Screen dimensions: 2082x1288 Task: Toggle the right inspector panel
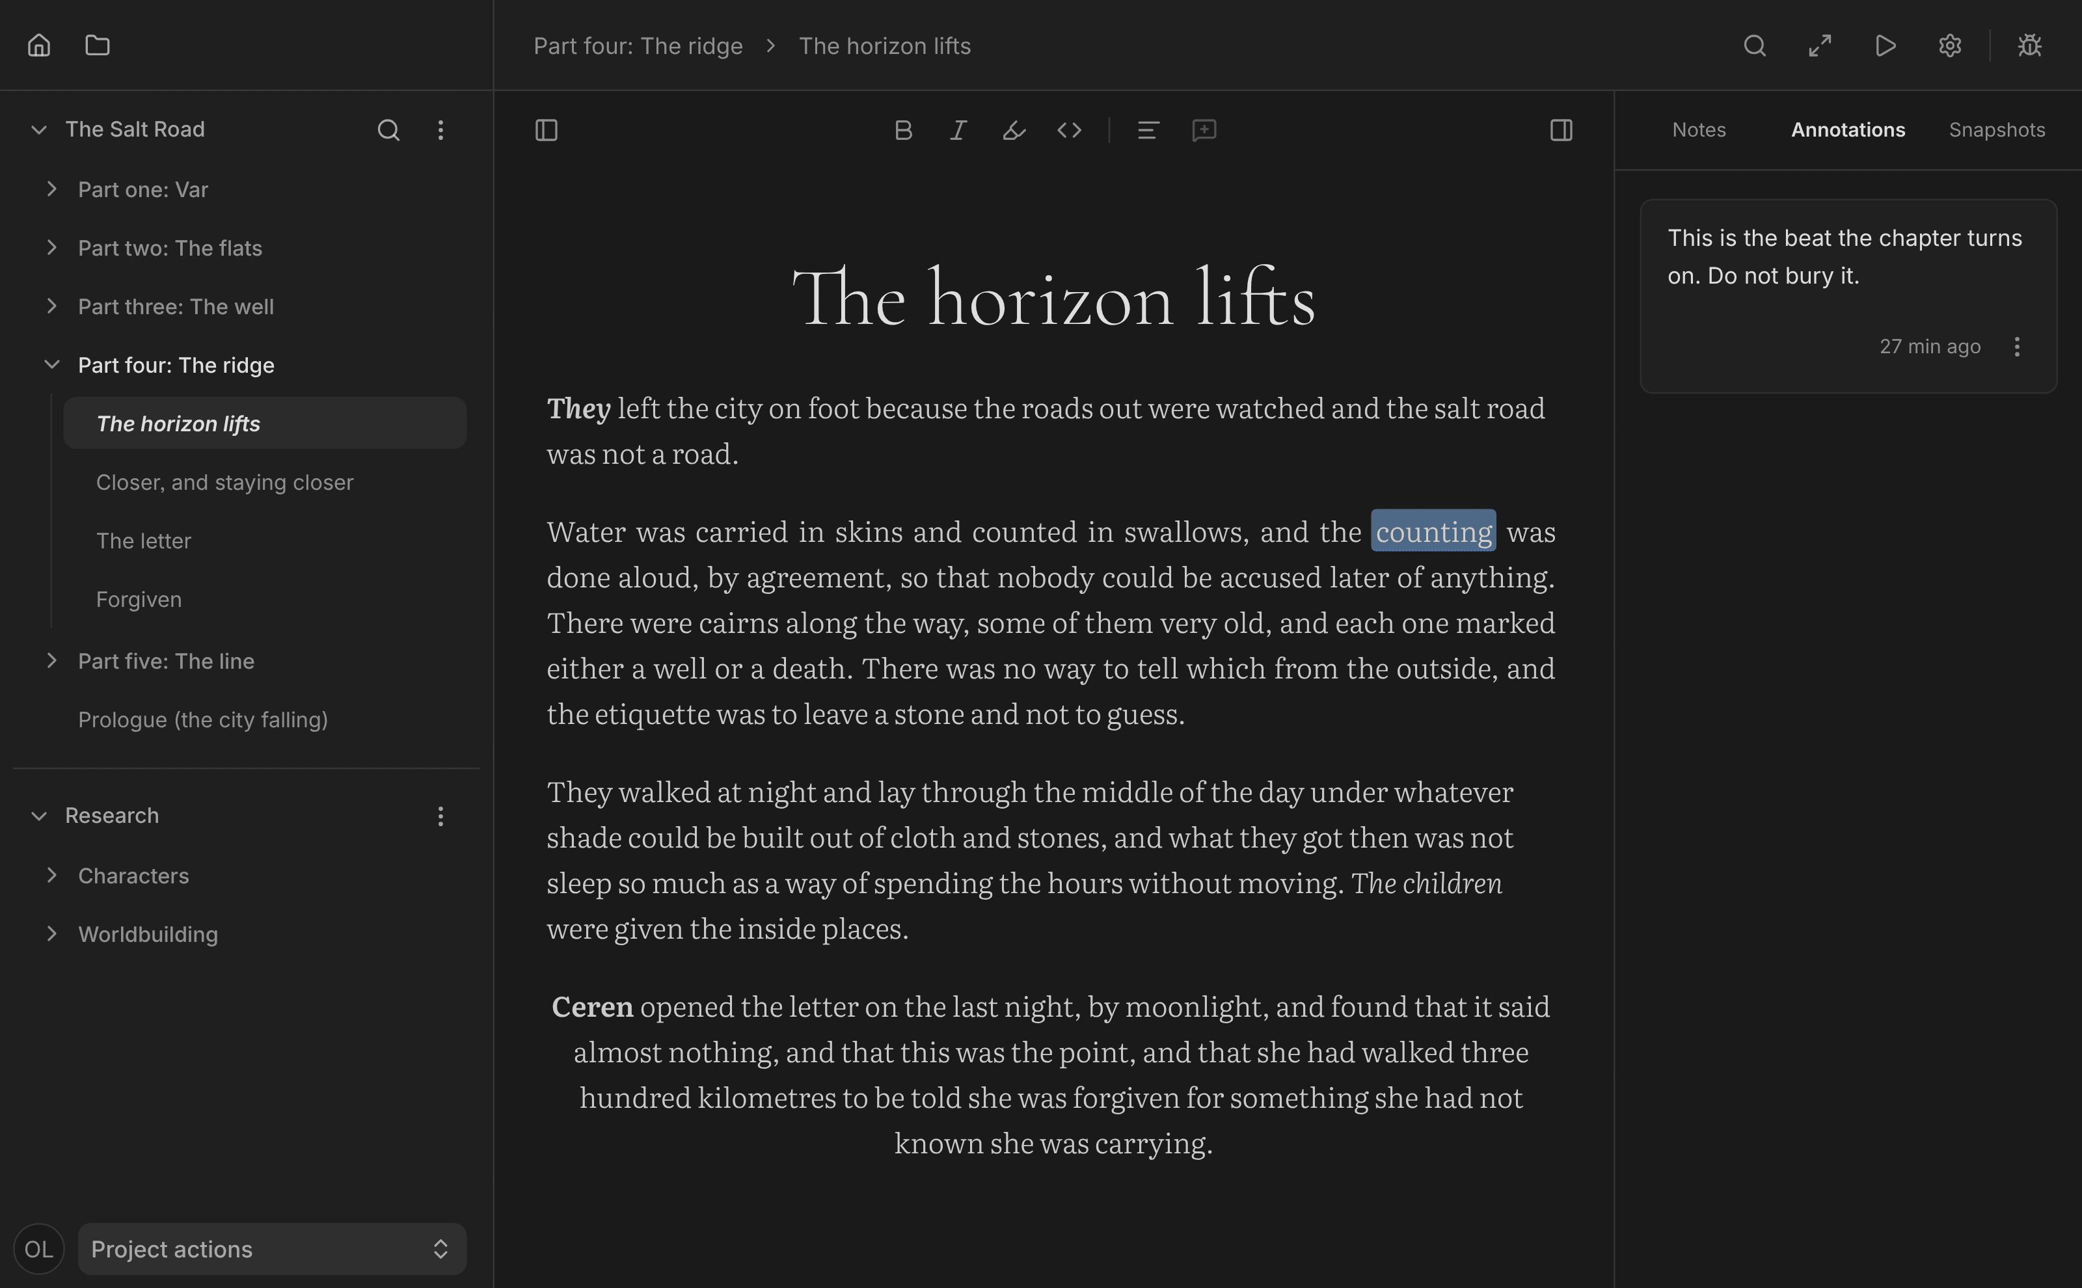[x=1561, y=130]
